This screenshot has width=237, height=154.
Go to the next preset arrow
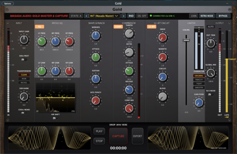tap(124, 16)
